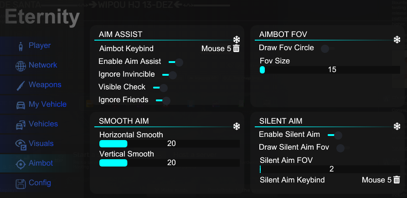Screen dimensions: 407x198
Task: Click the crosshair icon beside Aimbot
Action: coord(21,164)
